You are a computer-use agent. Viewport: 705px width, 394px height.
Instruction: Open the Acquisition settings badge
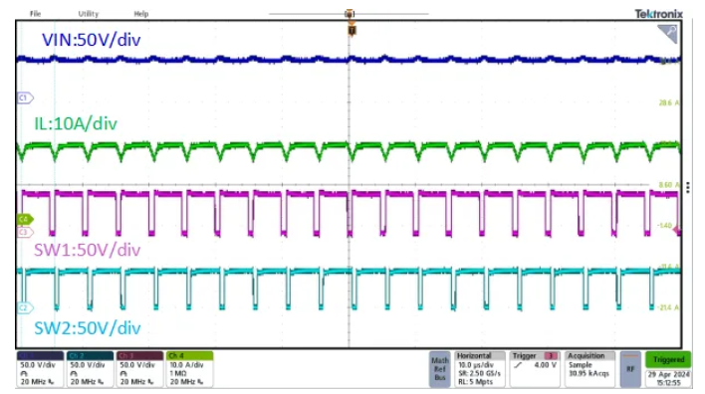pos(589,369)
